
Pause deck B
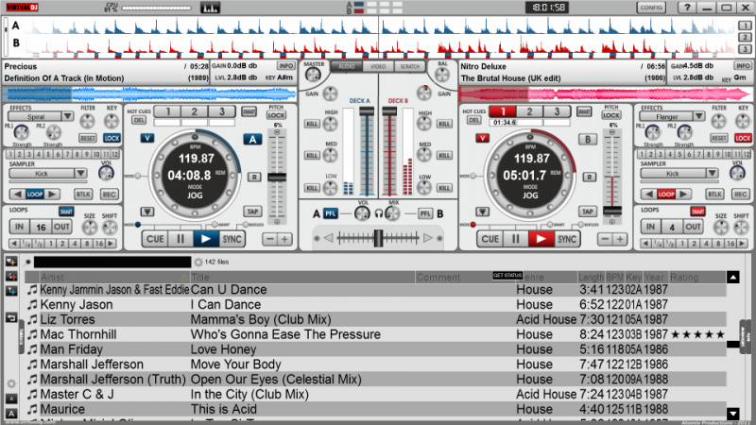tap(515, 239)
